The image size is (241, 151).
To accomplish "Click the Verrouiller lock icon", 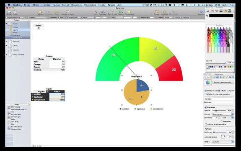I will coord(164,13).
